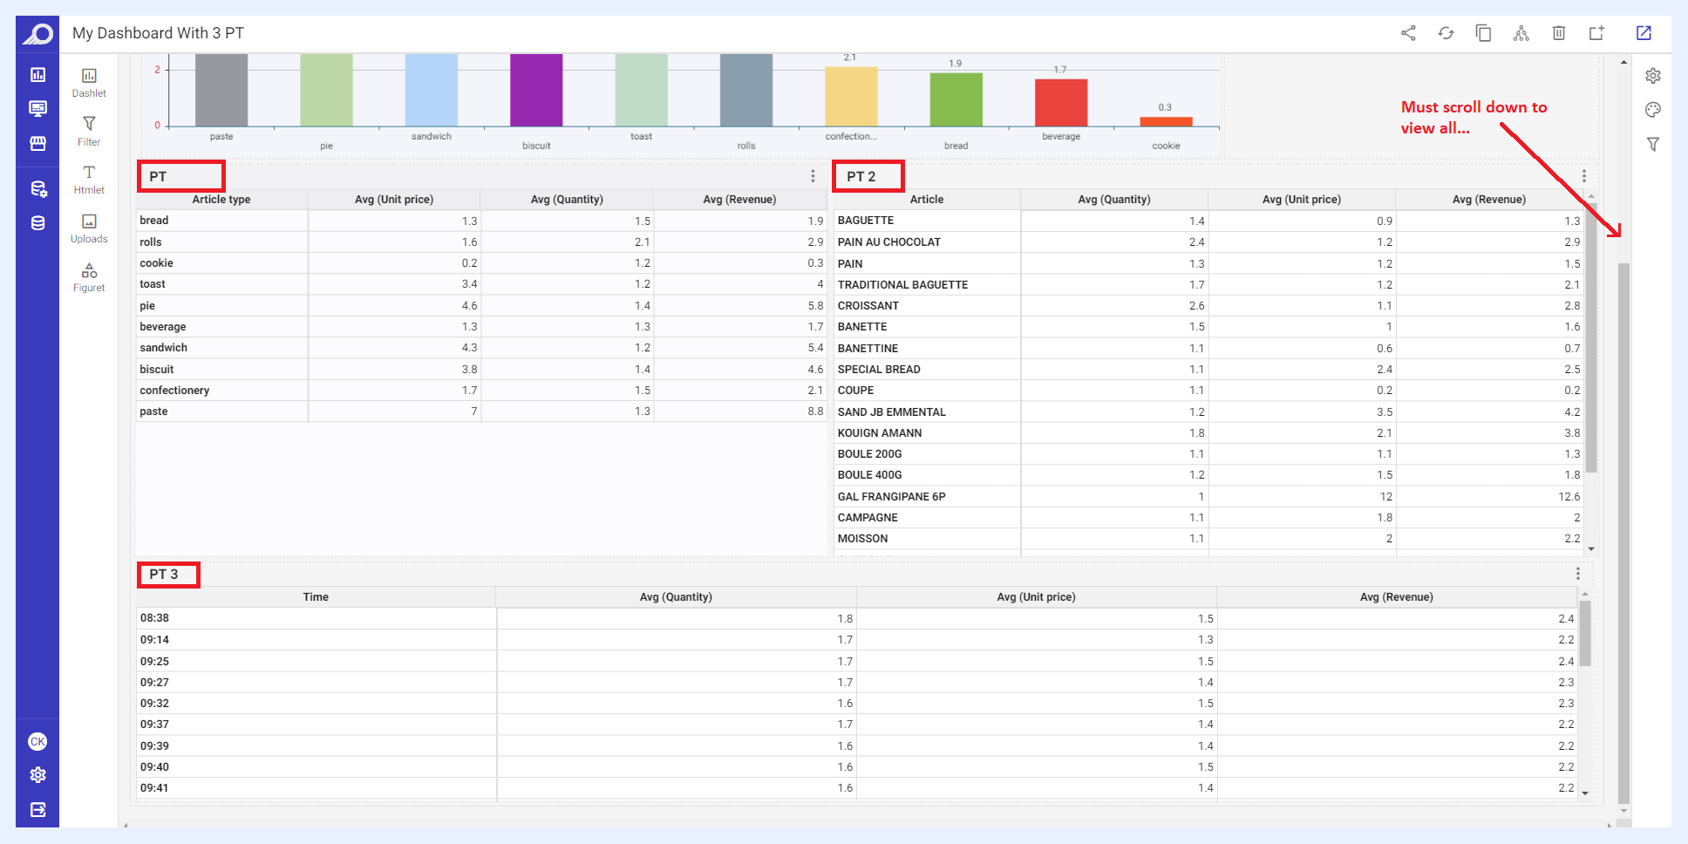Open the theme palette icon

tap(1652, 110)
